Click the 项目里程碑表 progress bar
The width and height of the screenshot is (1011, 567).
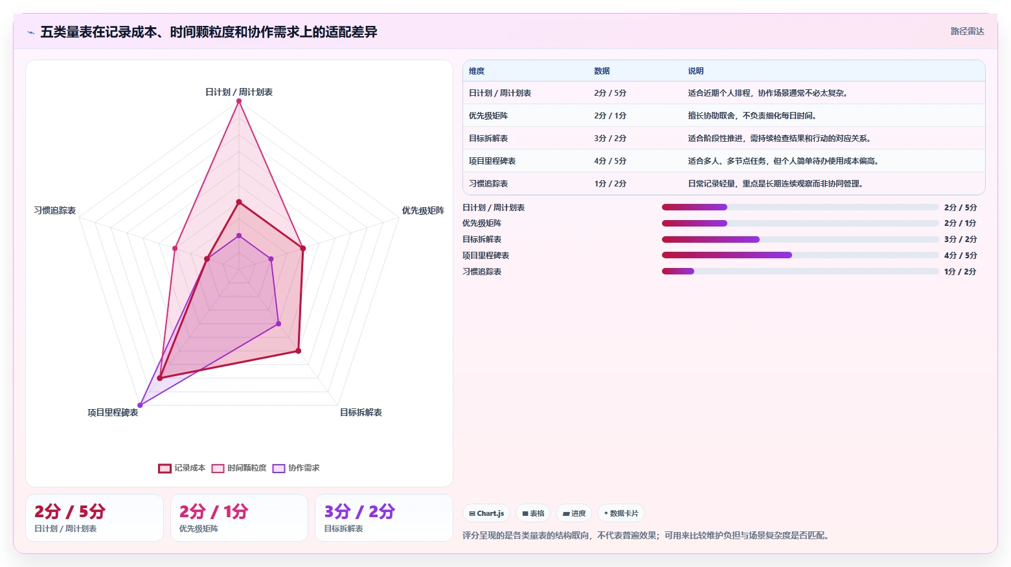click(800, 255)
